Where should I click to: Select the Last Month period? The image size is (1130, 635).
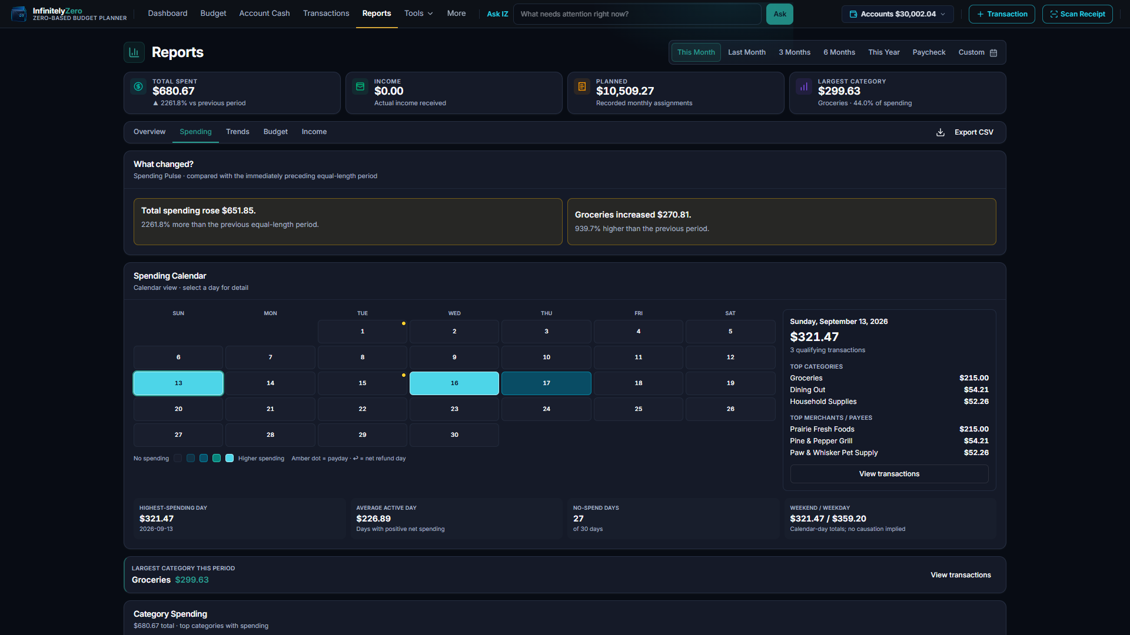coord(747,52)
